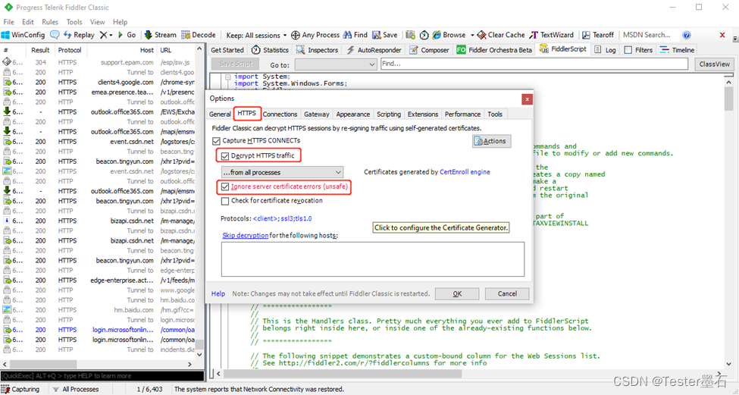The width and height of the screenshot is (739, 395).
Task: Switch to Scripting tab in Options
Action: tap(388, 114)
